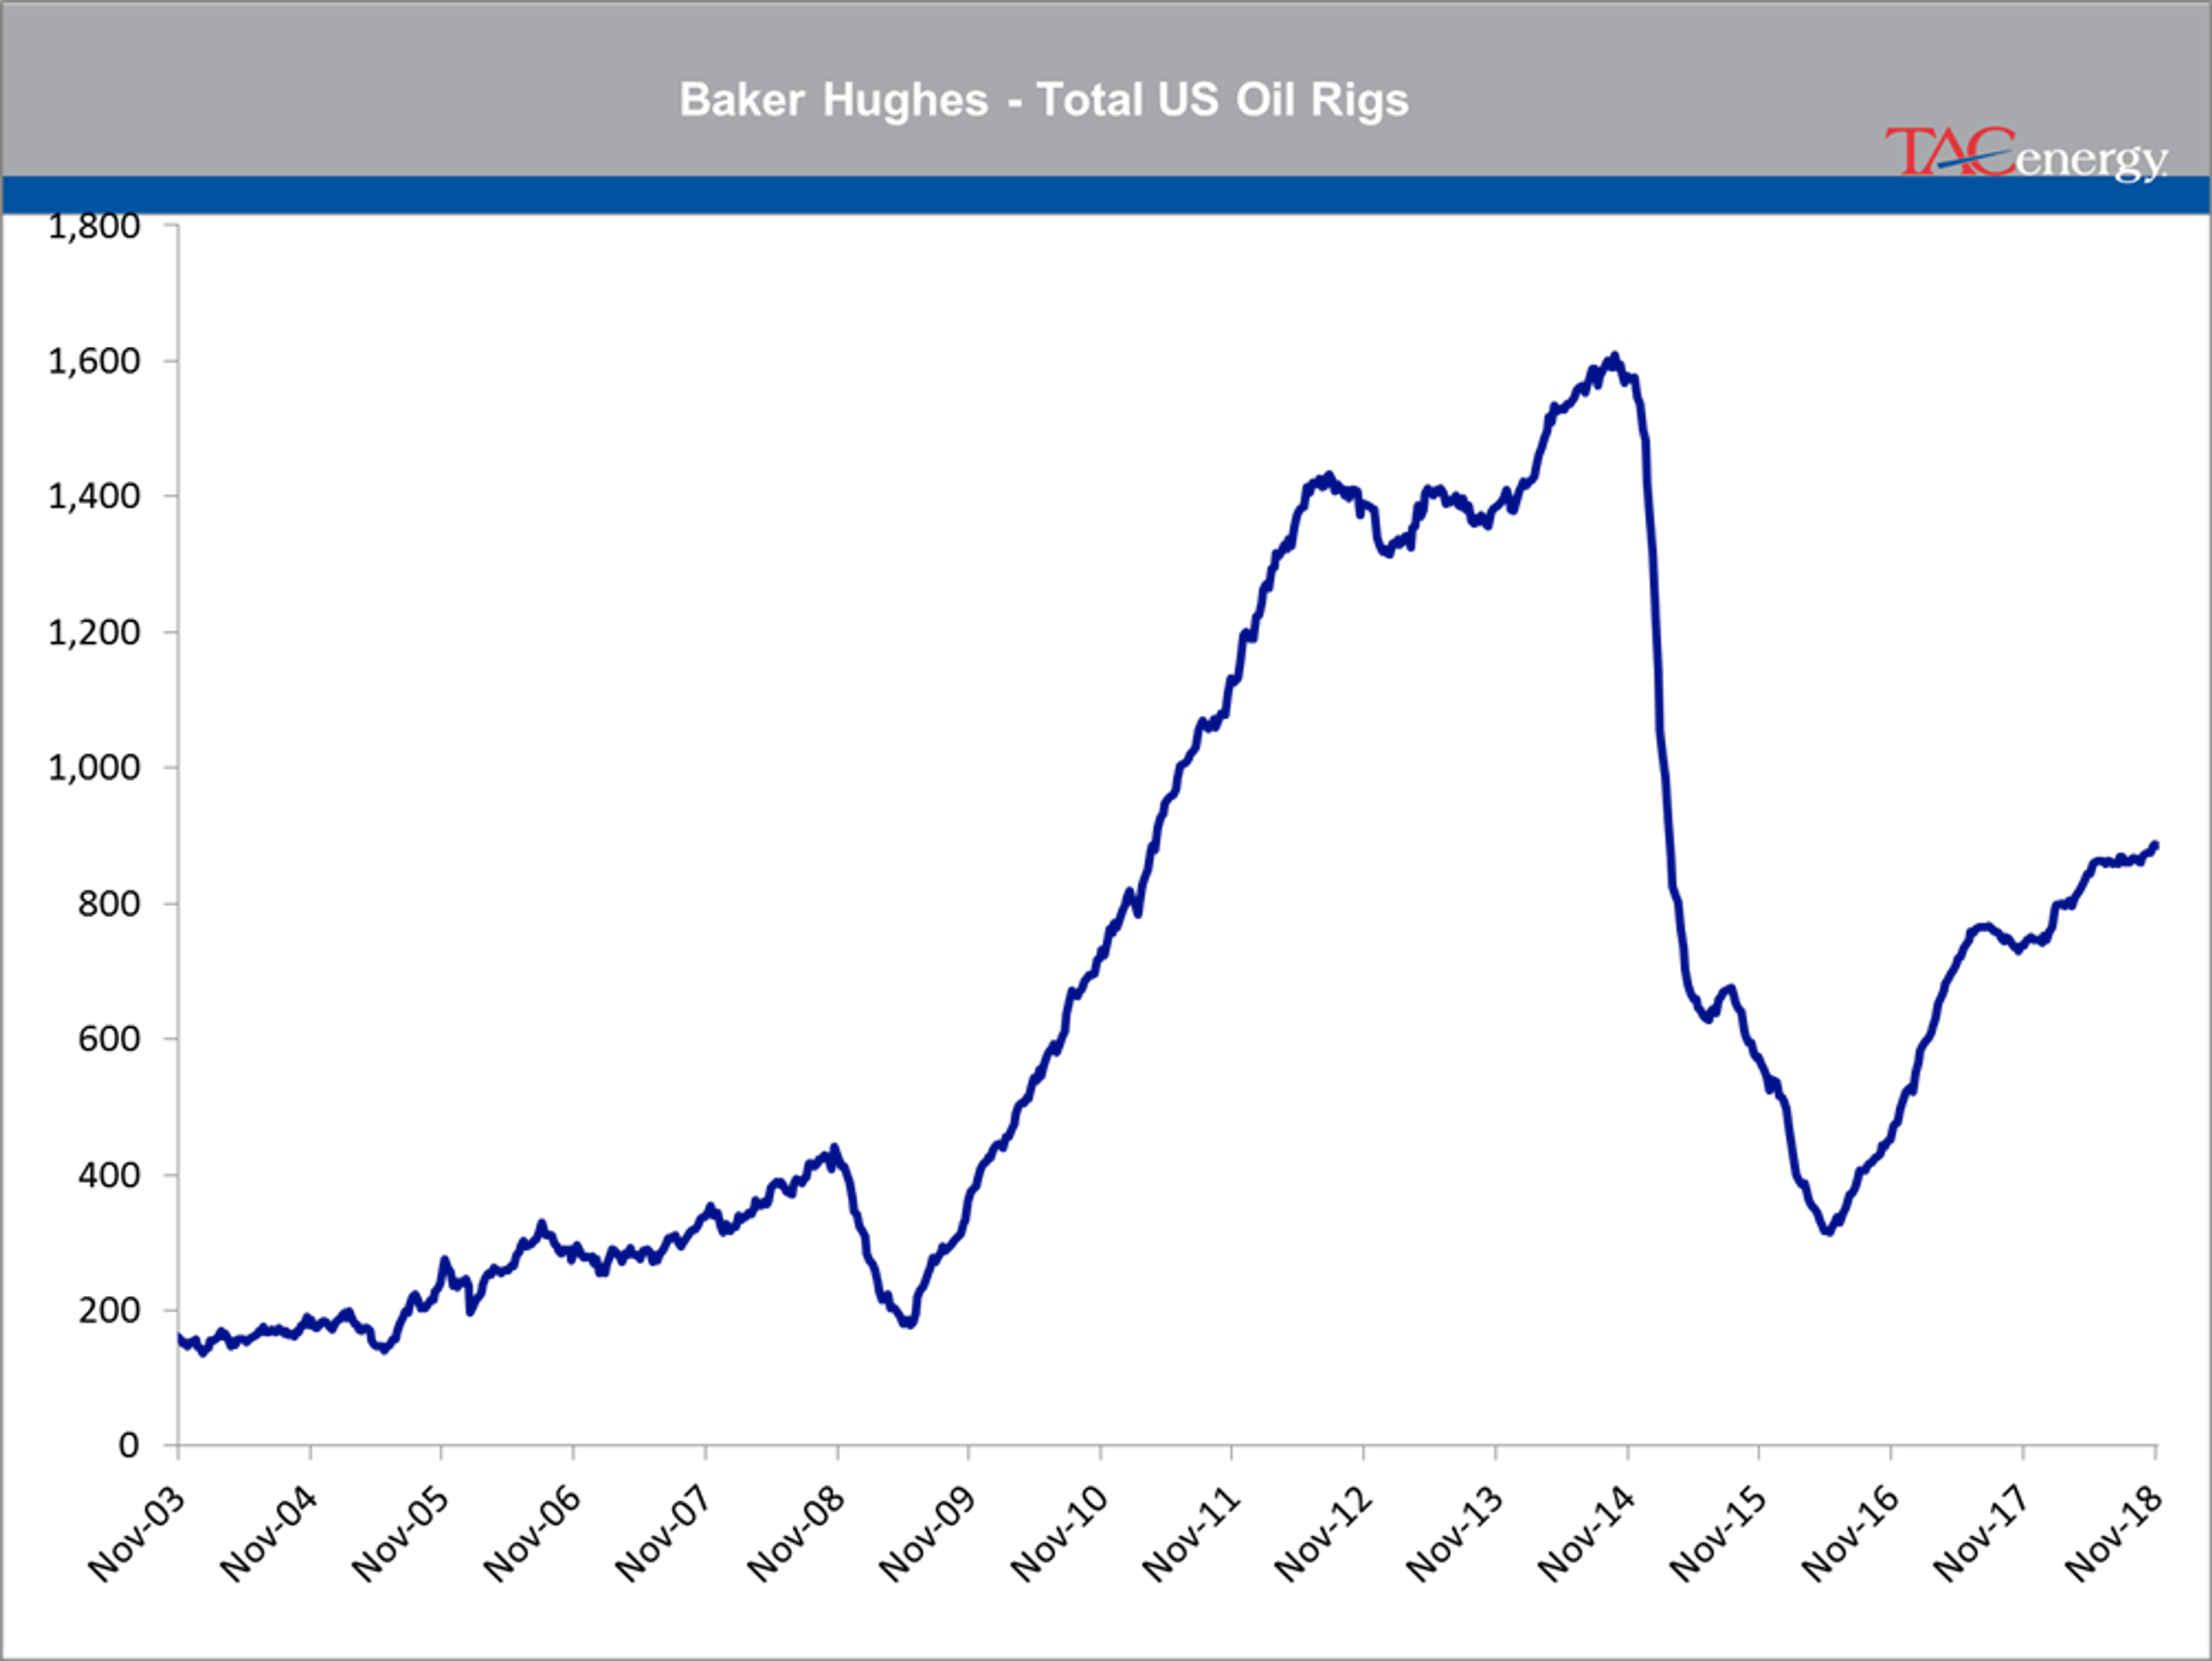Viewport: 2212px width, 1661px height.
Task: Click the TAC energy logo
Action: coord(2026,155)
